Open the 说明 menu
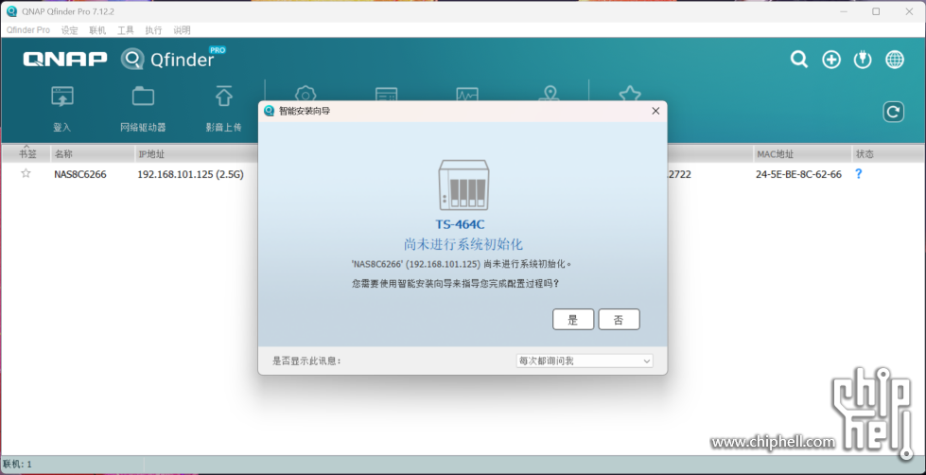926x475 pixels. coord(182,30)
